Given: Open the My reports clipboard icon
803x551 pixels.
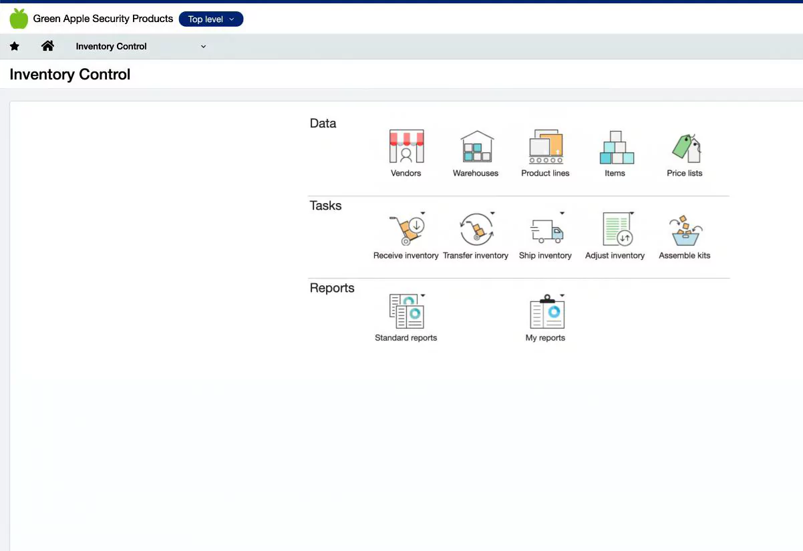Looking at the screenshot, I should [x=546, y=313].
